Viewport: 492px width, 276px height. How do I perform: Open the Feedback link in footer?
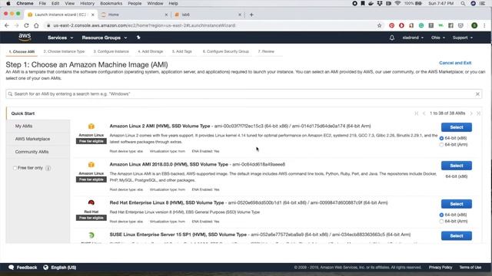tap(23, 268)
